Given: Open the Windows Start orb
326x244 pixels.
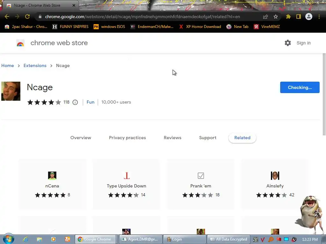Looking at the screenshot, I should [x=8, y=239].
